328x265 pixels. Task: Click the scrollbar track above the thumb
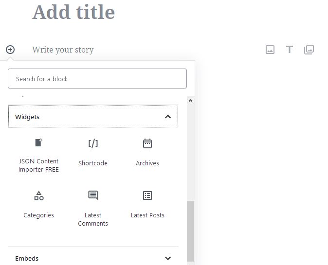(x=190, y=153)
